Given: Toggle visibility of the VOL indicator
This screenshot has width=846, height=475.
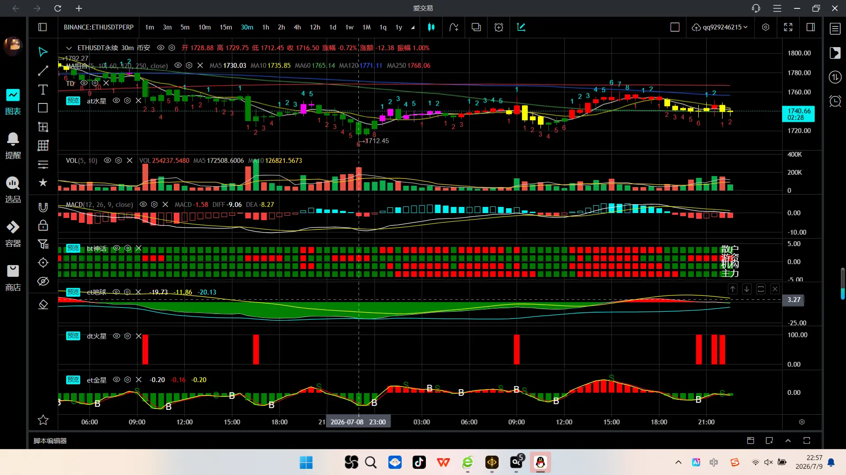Looking at the screenshot, I should coord(107,161).
